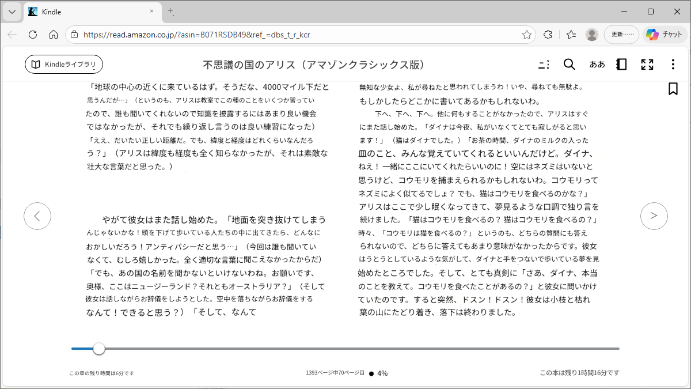
Task: Click the 更新 update button
Action: click(621, 35)
